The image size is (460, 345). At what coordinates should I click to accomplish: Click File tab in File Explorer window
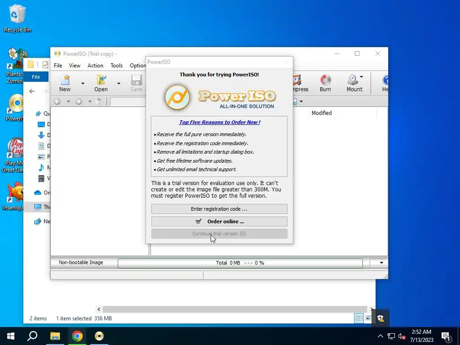click(36, 77)
